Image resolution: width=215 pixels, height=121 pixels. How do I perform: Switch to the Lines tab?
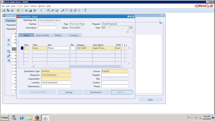point(26,35)
